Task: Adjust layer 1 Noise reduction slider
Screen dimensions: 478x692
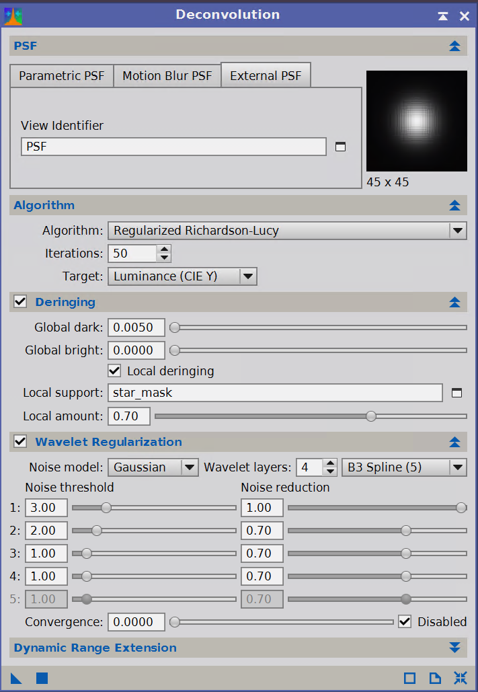Action: (377, 508)
